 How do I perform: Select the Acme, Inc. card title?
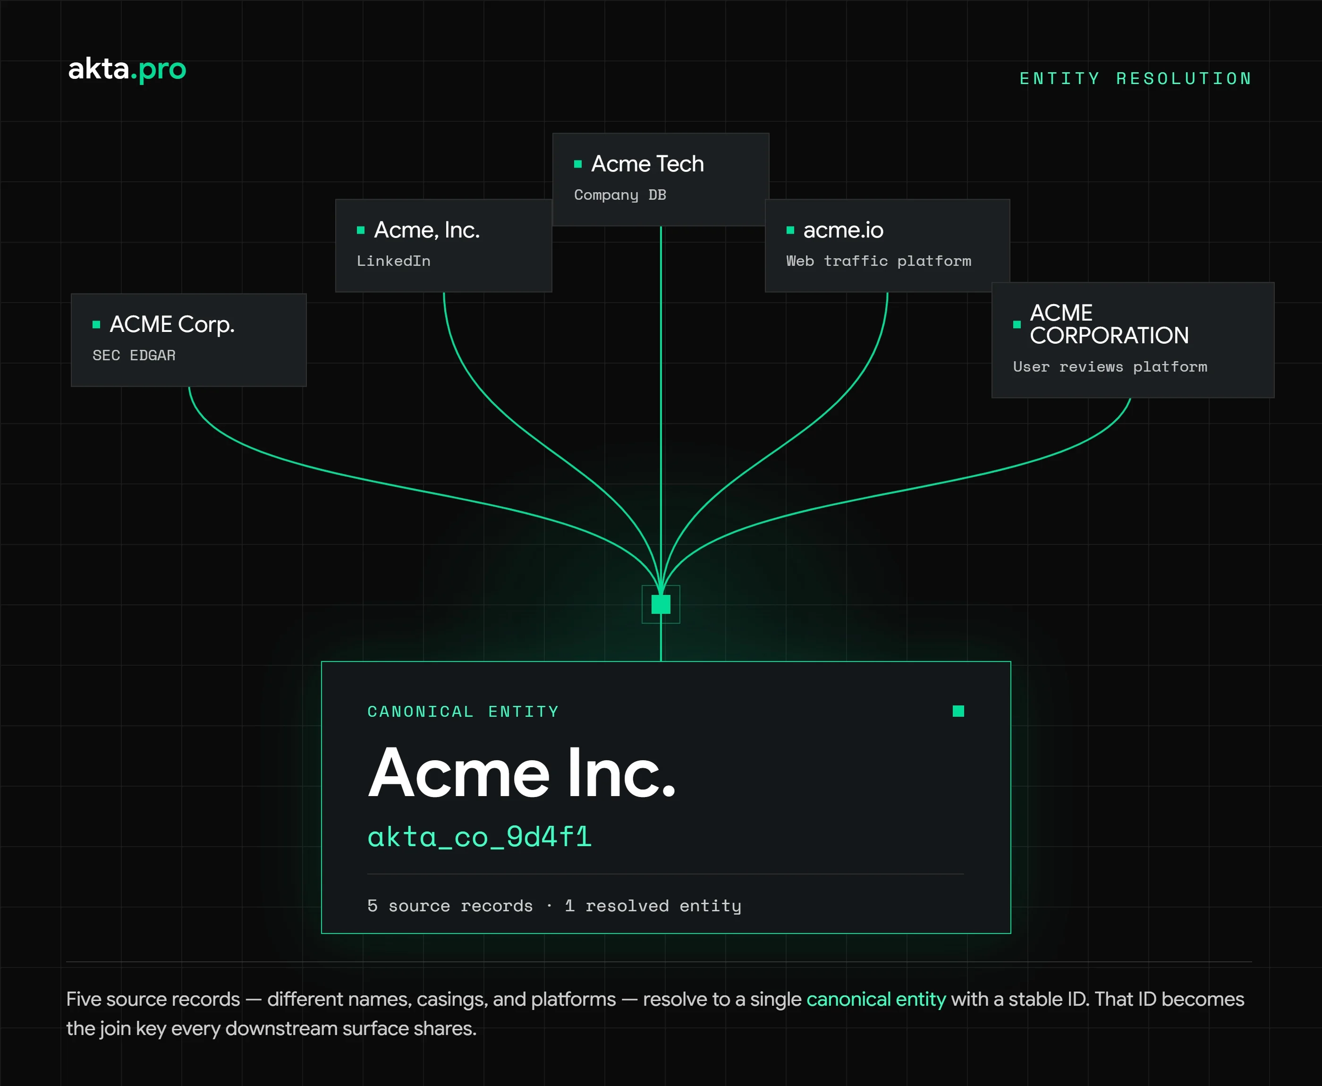coord(427,230)
